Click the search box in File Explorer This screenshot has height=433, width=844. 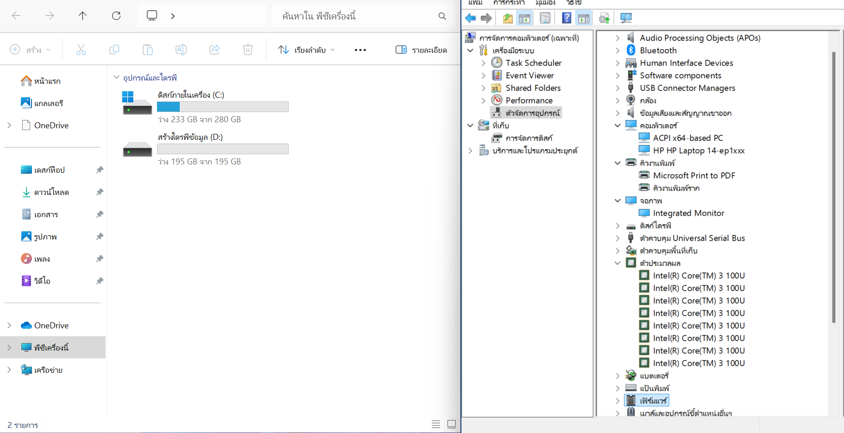point(357,16)
